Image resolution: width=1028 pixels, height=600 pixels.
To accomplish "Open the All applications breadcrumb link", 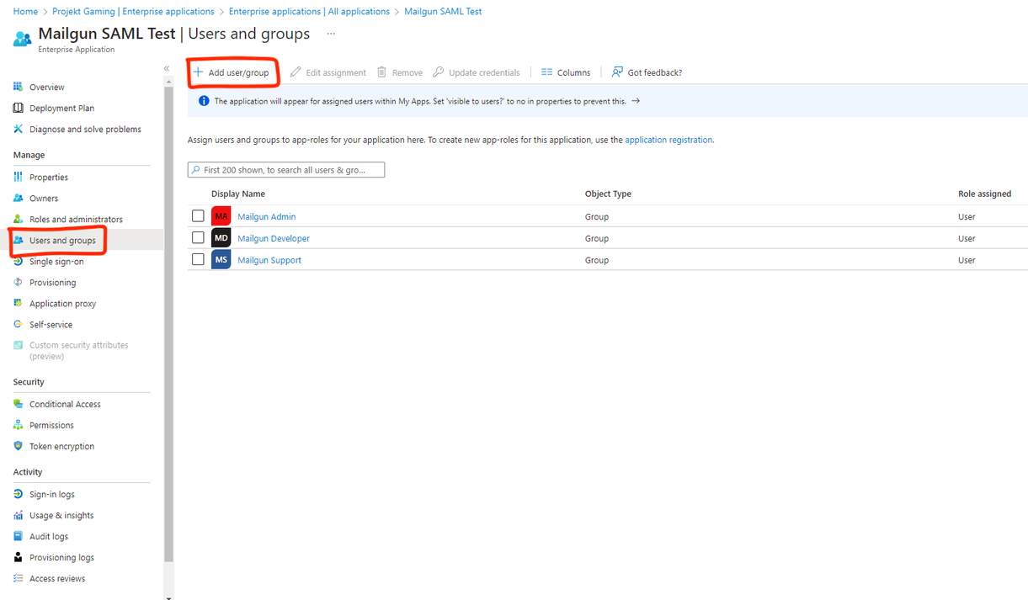I will pos(309,12).
